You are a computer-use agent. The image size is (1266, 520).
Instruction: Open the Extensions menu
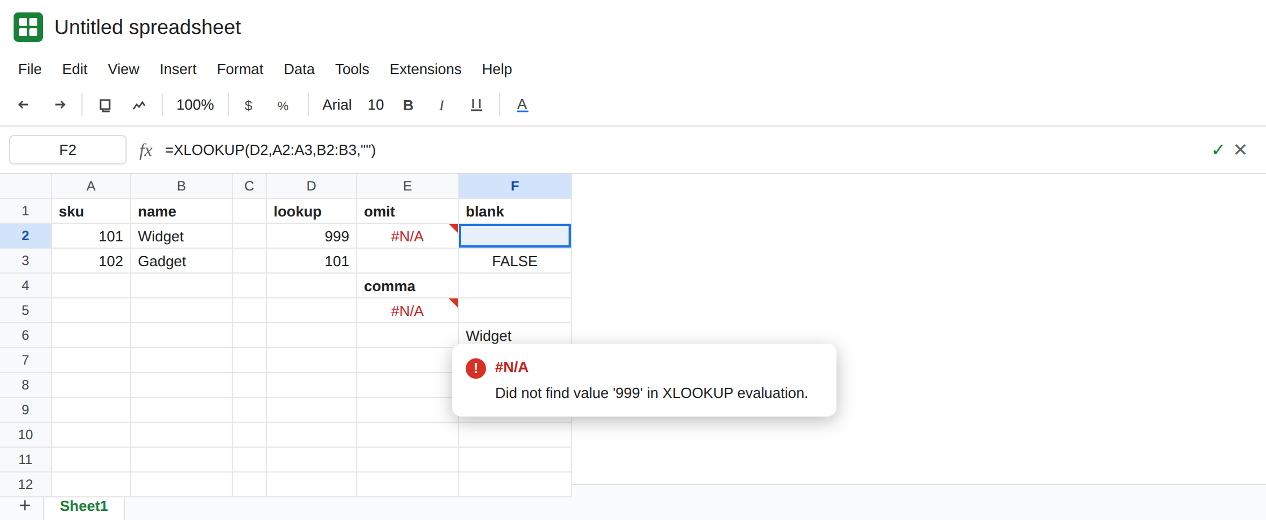426,69
